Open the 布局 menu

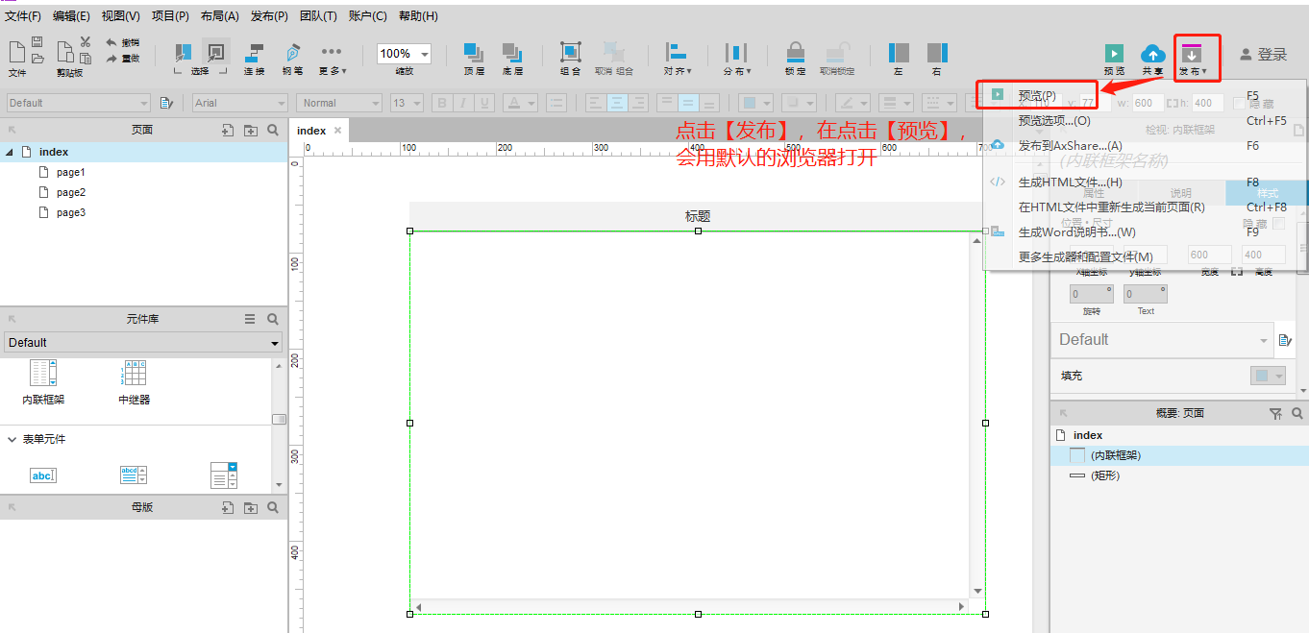point(220,16)
